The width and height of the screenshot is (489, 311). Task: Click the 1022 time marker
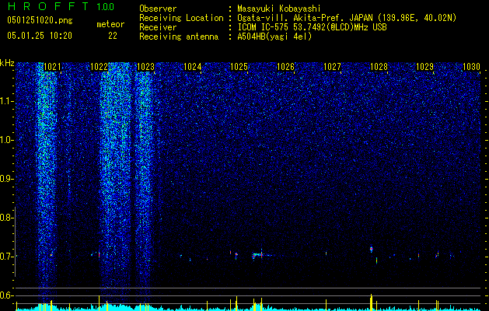pos(99,67)
